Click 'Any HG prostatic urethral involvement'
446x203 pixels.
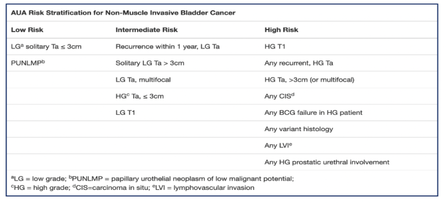[x=327, y=162]
